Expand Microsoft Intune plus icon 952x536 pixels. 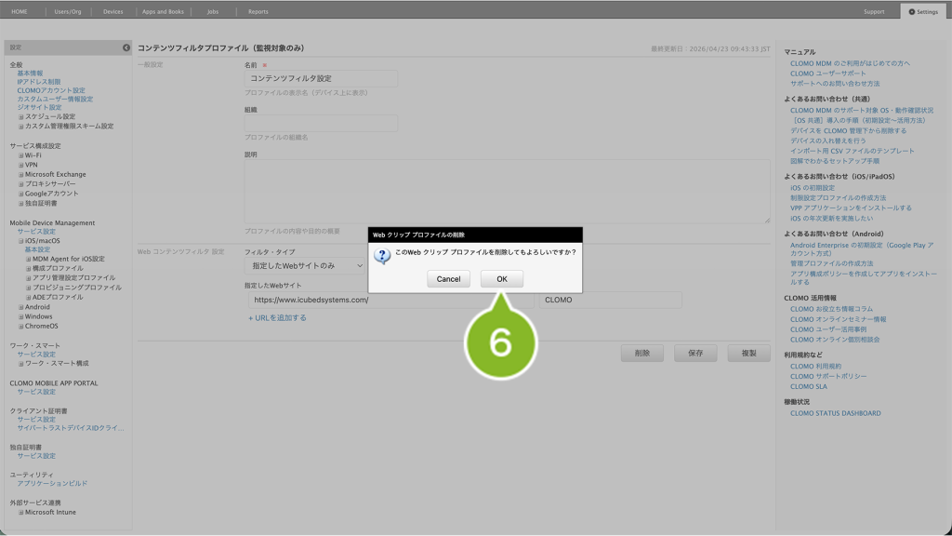(21, 513)
